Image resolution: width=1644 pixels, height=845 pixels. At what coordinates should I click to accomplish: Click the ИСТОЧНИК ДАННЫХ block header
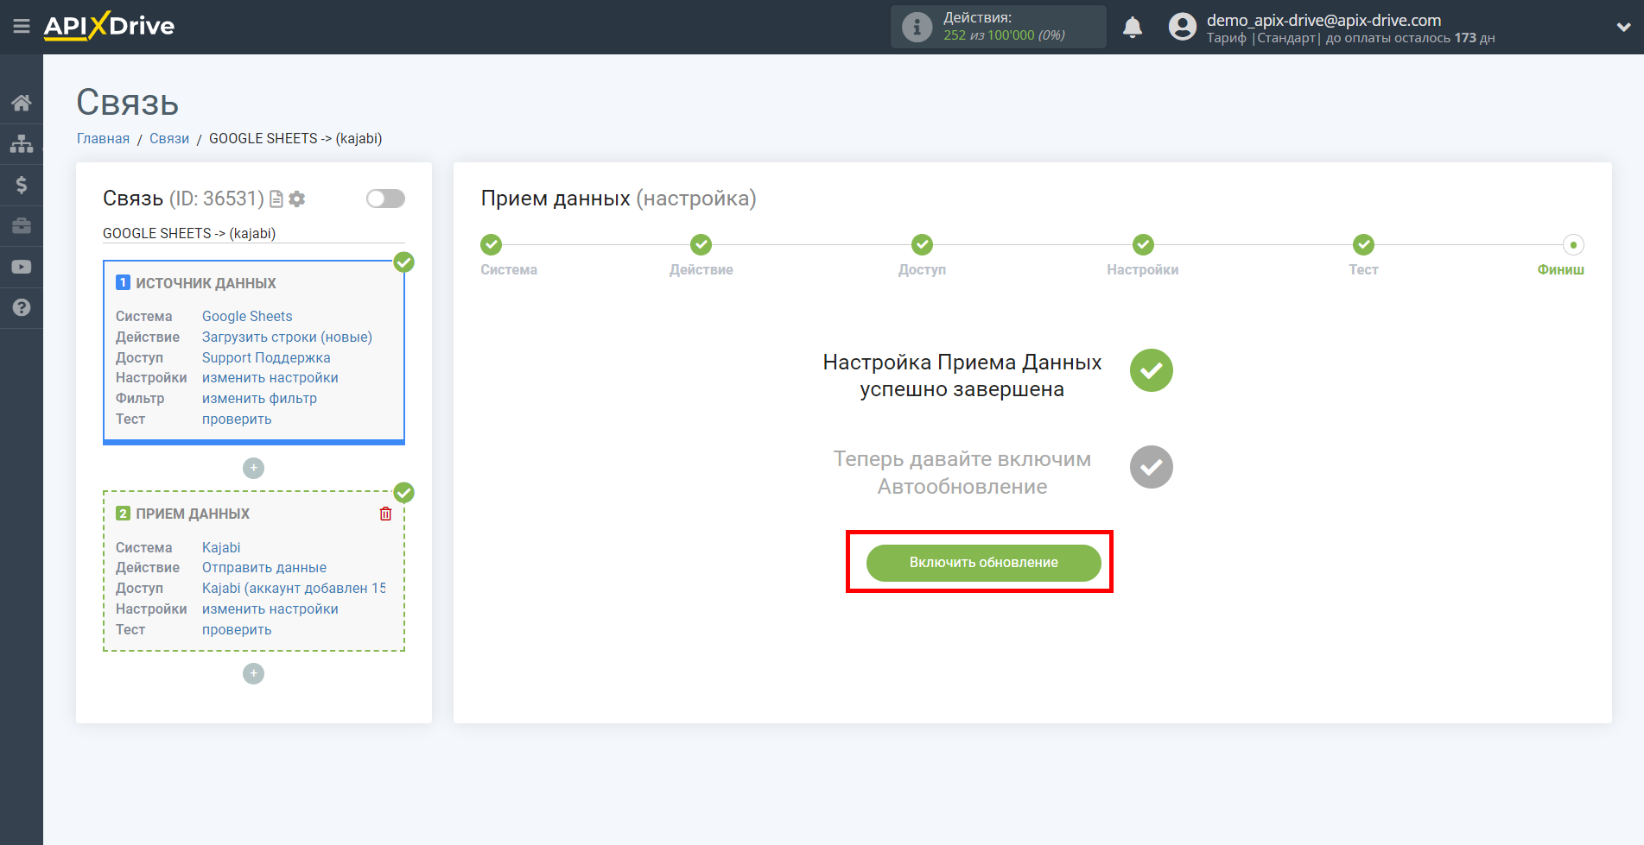pos(206,283)
